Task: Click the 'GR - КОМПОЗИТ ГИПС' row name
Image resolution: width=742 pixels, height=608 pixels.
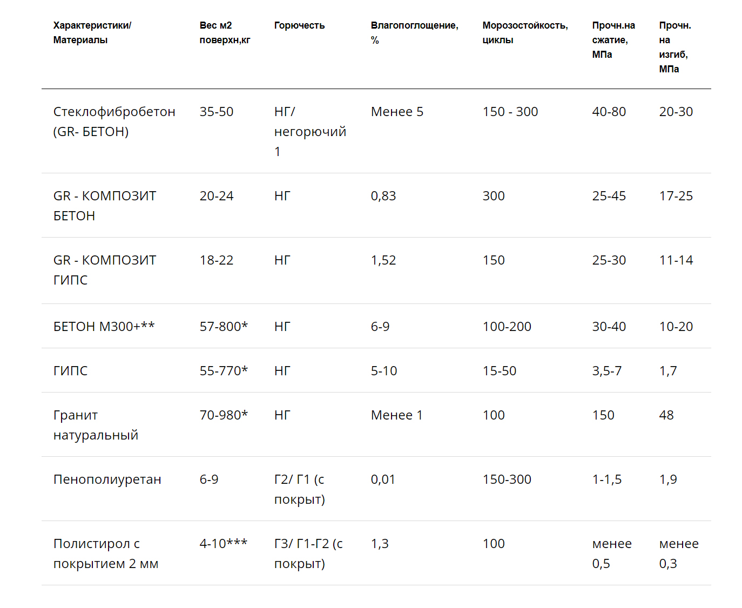Action: click(105, 270)
